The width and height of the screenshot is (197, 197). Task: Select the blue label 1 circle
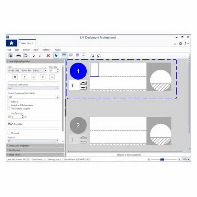[78, 71]
